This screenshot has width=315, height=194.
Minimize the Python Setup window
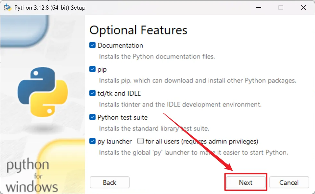pyautogui.click(x=258, y=7)
